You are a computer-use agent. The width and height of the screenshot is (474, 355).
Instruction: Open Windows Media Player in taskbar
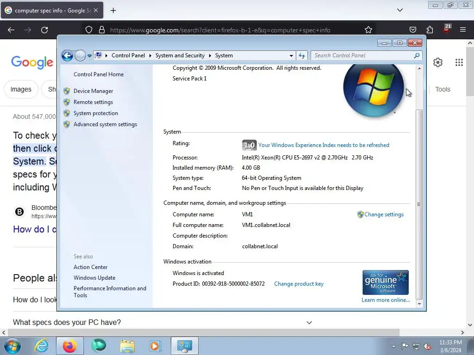coord(156,346)
